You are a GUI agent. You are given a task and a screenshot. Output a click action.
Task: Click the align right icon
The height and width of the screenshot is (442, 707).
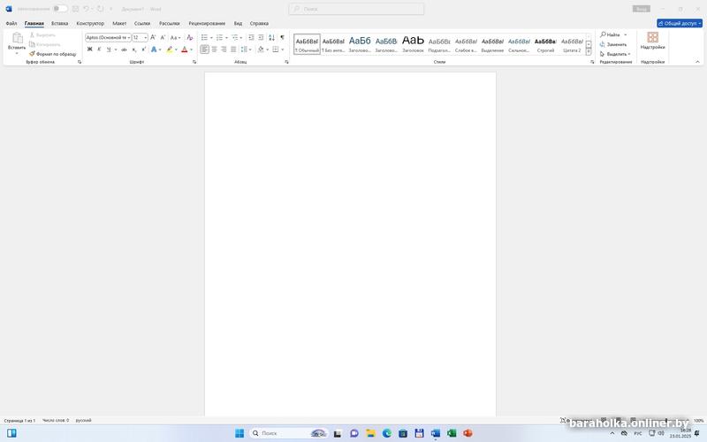tap(224, 50)
